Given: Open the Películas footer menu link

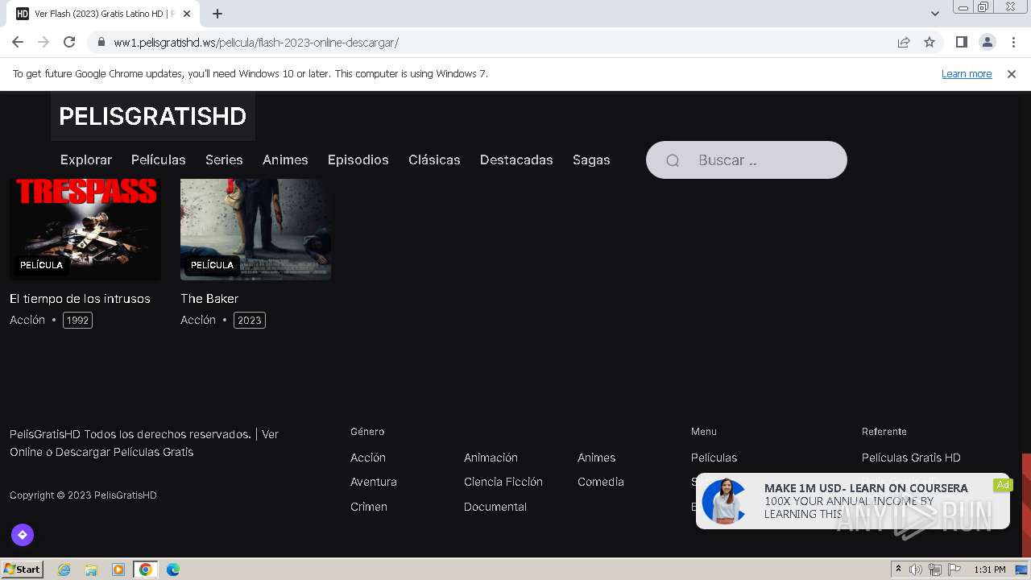Looking at the screenshot, I should tap(714, 458).
